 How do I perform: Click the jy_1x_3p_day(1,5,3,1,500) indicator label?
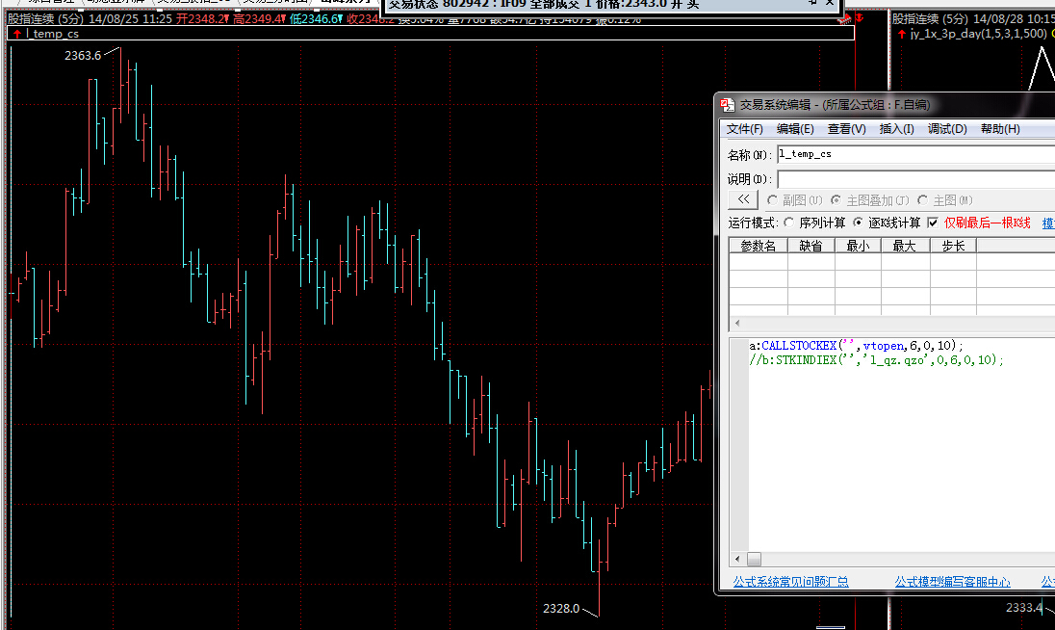978,34
